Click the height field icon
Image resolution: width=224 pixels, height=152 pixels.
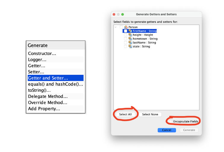(130, 35)
